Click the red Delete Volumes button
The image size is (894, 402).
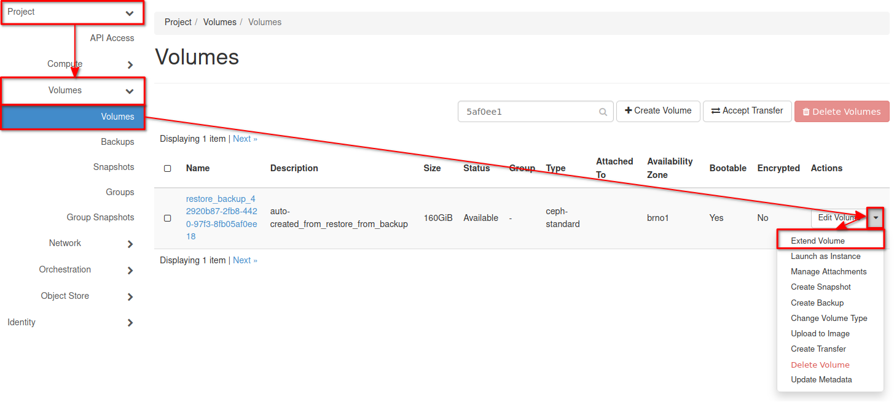tap(841, 112)
